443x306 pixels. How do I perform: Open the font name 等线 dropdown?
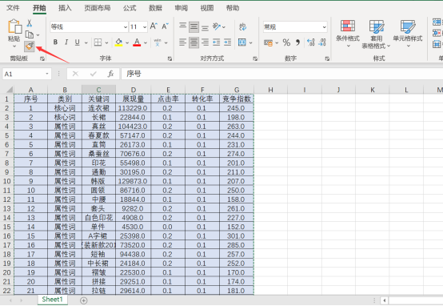point(126,27)
